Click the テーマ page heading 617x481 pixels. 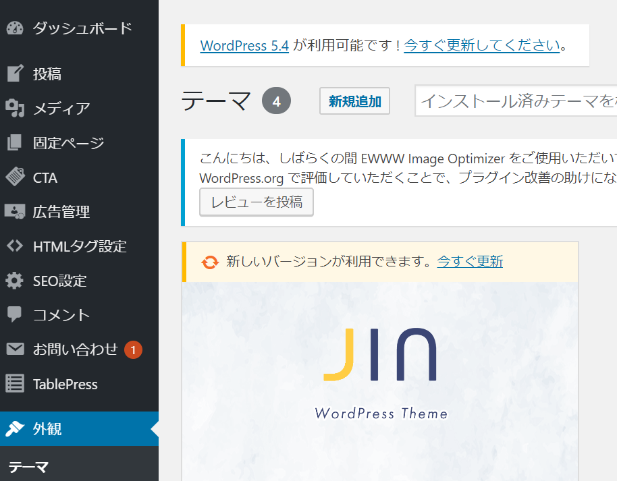pos(215,101)
